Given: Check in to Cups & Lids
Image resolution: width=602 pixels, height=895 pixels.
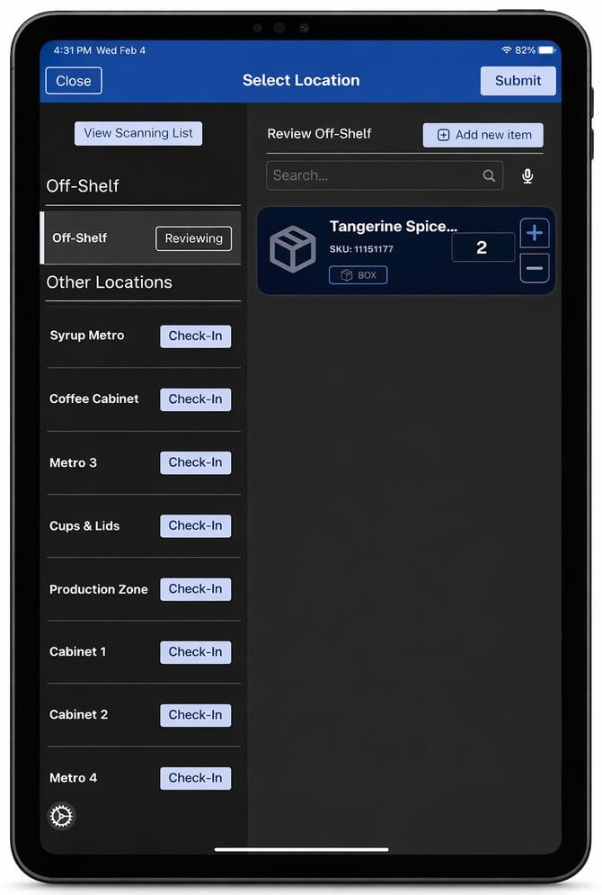Looking at the screenshot, I should (x=196, y=525).
